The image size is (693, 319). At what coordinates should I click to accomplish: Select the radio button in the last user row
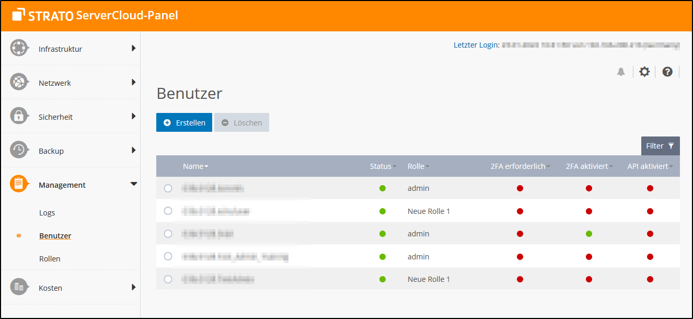(168, 279)
